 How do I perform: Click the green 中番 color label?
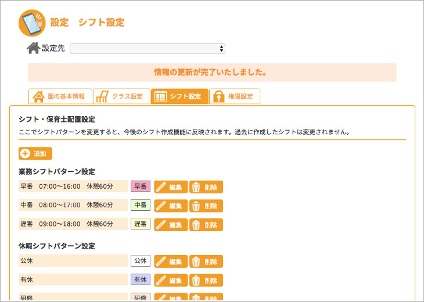coord(141,205)
